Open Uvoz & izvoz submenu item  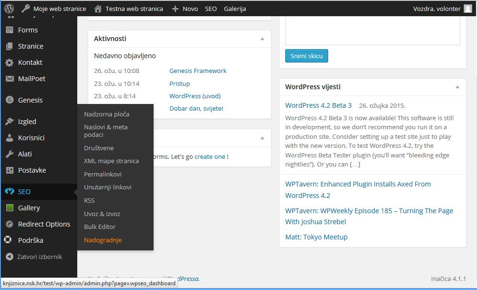(102, 214)
